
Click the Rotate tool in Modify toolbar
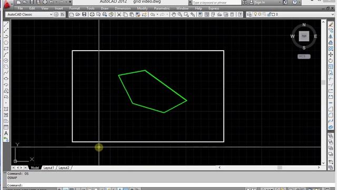click(331, 61)
